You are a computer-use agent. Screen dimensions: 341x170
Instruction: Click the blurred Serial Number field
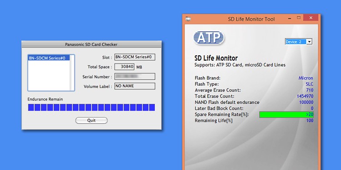[135, 76]
